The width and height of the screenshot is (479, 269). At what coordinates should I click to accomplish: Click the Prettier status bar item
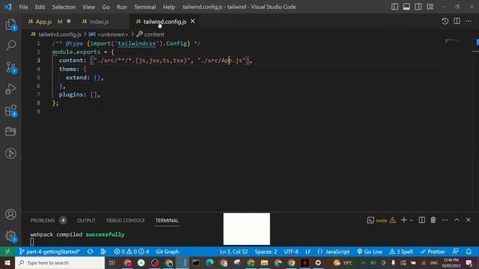pyautogui.click(x=433, y=252)
